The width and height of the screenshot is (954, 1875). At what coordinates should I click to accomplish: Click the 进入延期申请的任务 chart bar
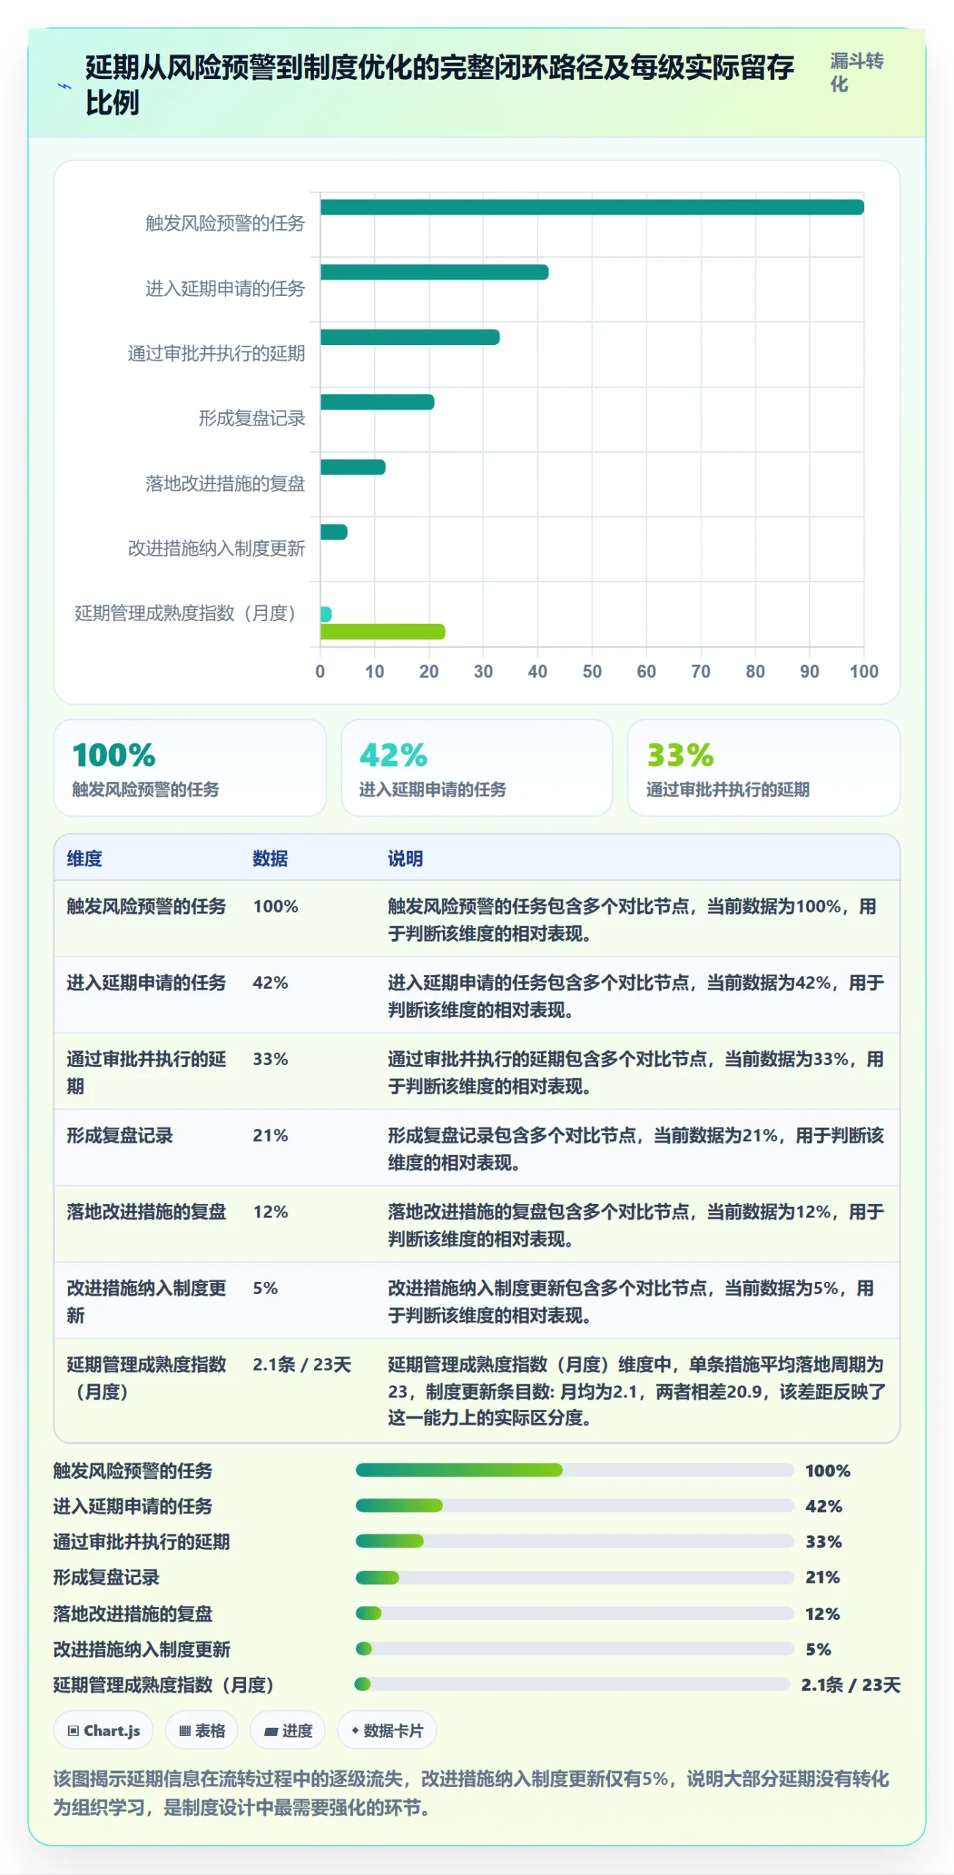[x=434, y=272]
